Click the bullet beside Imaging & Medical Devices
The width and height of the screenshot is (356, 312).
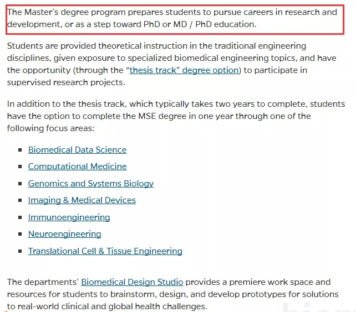tap(20, 200)
